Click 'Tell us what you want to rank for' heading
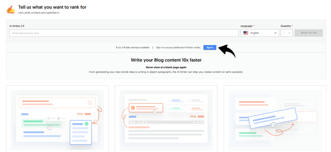The width and height of the screenshot is (331, 152). coord(52,7)
